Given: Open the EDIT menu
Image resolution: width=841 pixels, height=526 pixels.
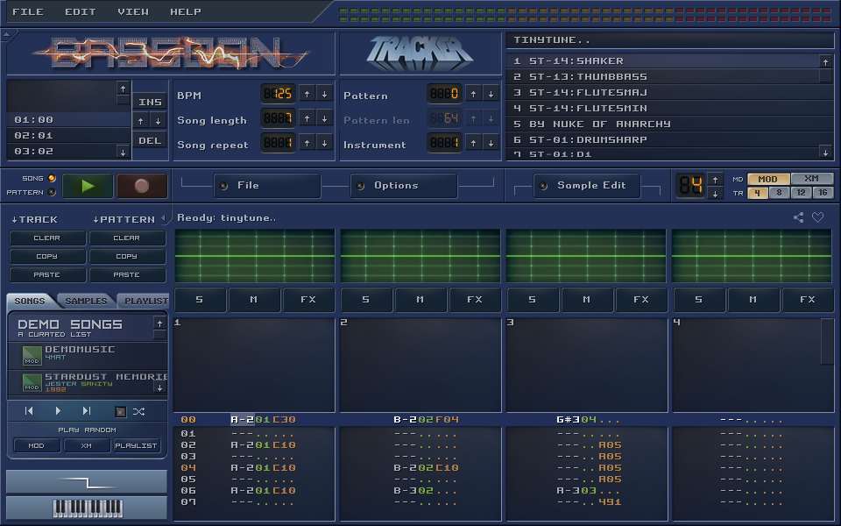Looking at the screenshot, I should click(x=81, y=11).
